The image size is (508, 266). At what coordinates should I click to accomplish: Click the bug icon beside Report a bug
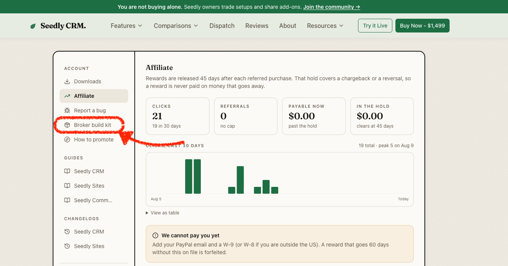tap(67, 110)
